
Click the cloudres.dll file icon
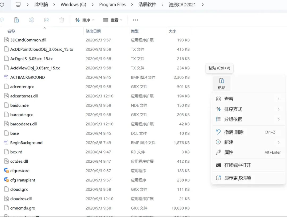tap(6, 198)
